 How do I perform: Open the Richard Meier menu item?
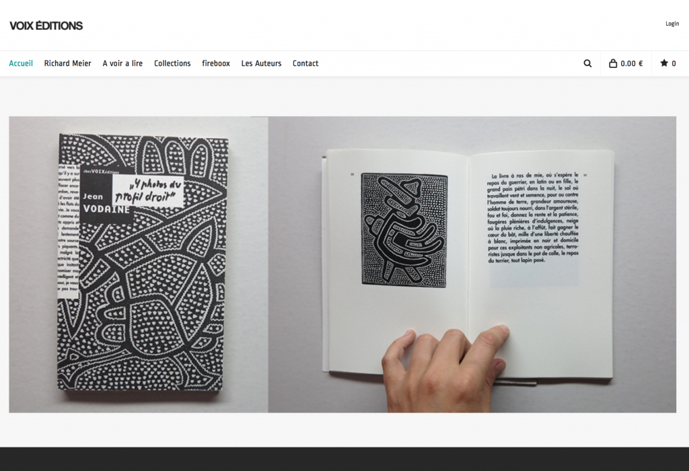(68, 63)
